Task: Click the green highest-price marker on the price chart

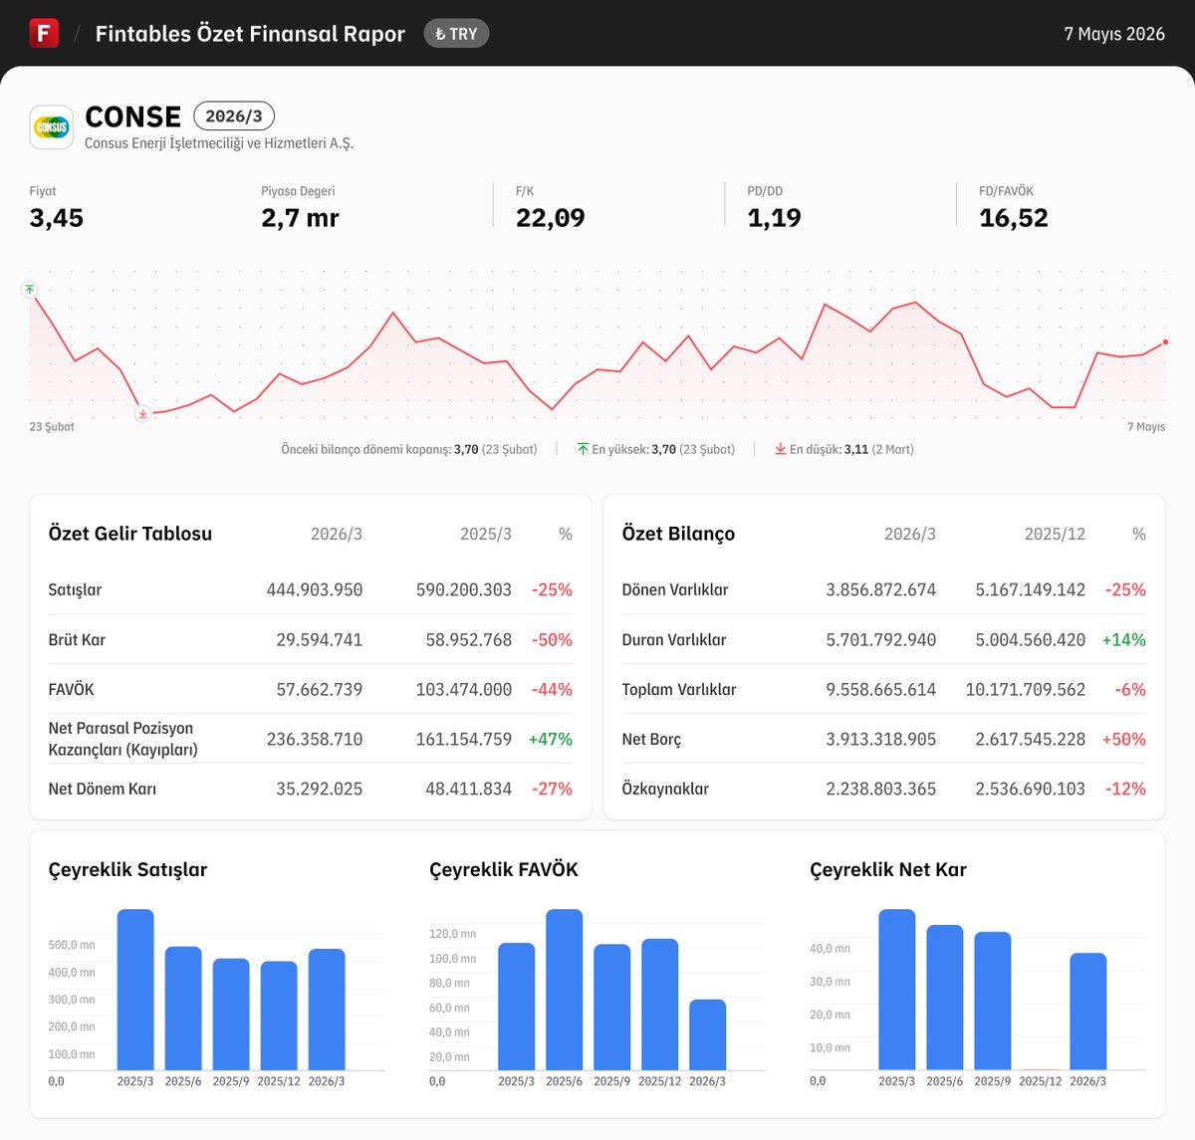Action: coord(30,290)
